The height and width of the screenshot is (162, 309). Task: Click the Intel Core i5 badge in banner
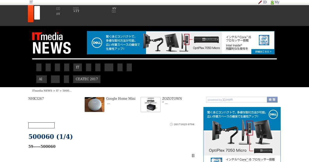[264, 40]
